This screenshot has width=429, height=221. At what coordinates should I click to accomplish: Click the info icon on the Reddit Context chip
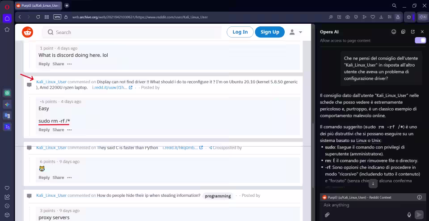420,197
